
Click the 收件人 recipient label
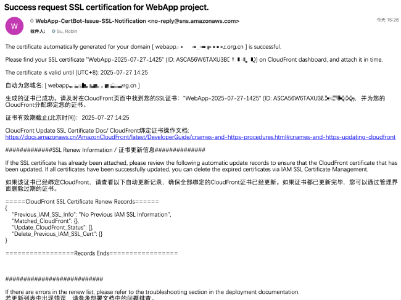pyautogui.click(x=38, y=30)
